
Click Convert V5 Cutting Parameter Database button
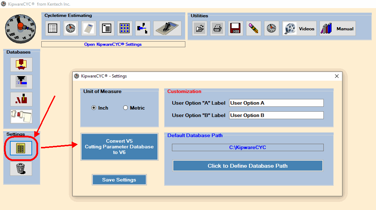[119, 147]
